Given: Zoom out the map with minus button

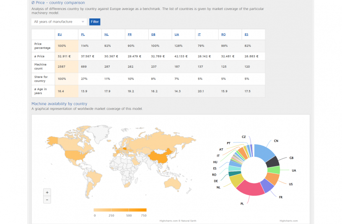Looking at the screenshot, I should [47, 200].
